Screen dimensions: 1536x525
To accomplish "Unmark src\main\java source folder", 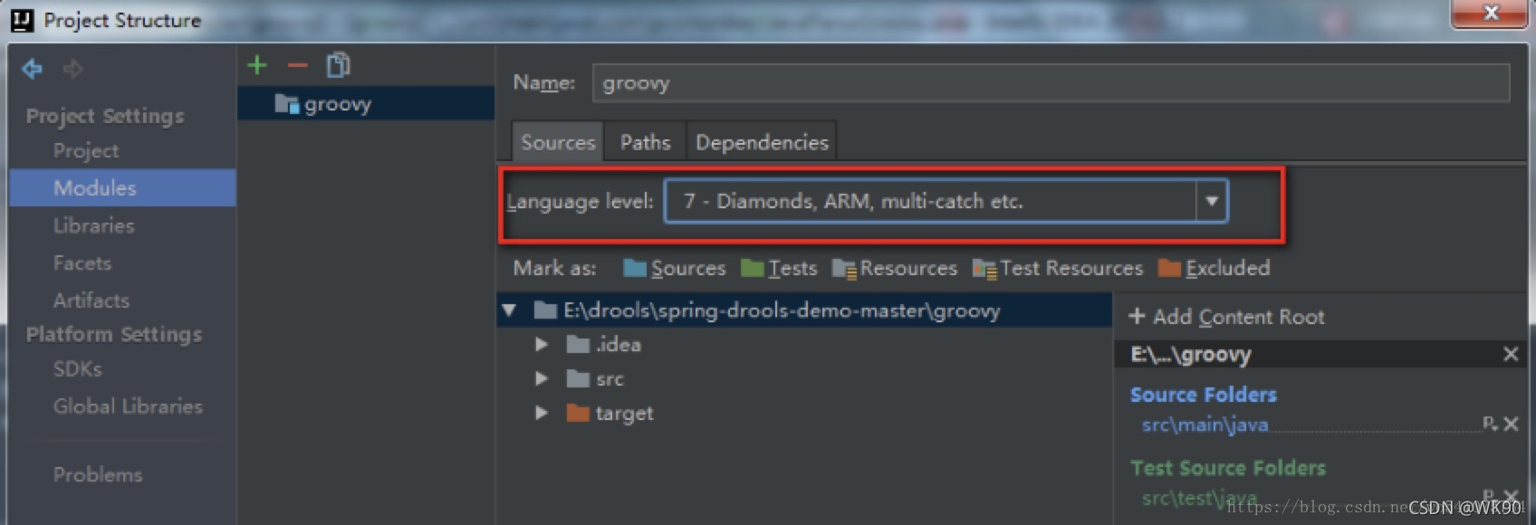I will point(1511,424).
